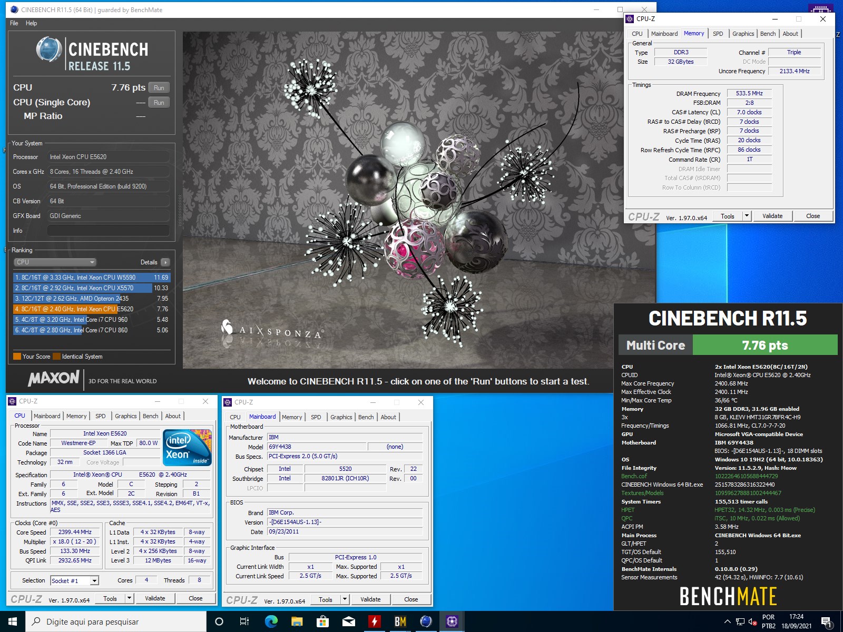
Task: Switch to CPU-Z purple chip taskbar icon
Action: pos(452,621)
